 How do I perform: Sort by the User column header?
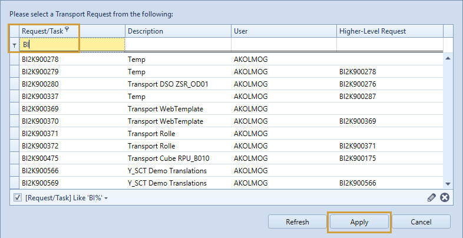pyautogui.click(x=283, y=31)
